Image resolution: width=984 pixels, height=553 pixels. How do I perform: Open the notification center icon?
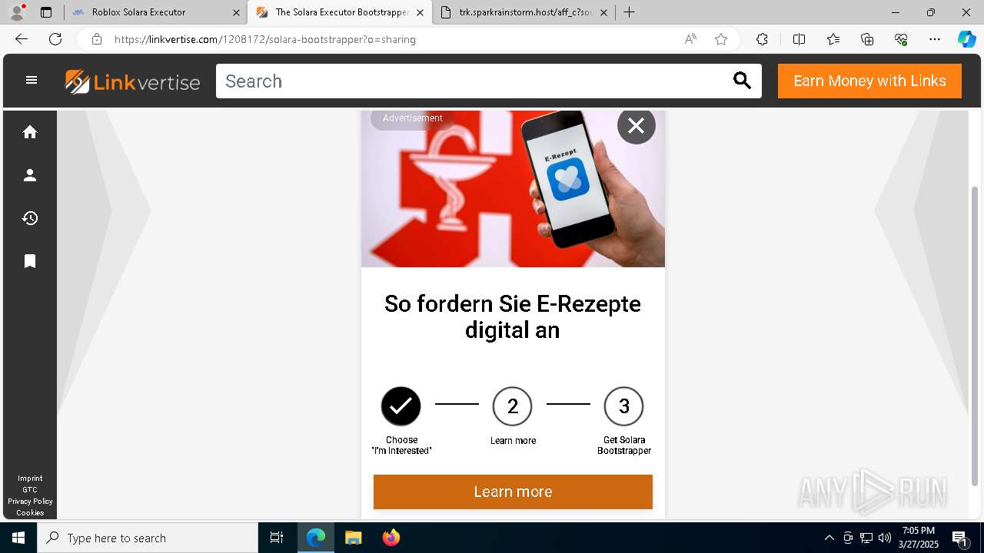pyautogui.click(x=960, y=538)
